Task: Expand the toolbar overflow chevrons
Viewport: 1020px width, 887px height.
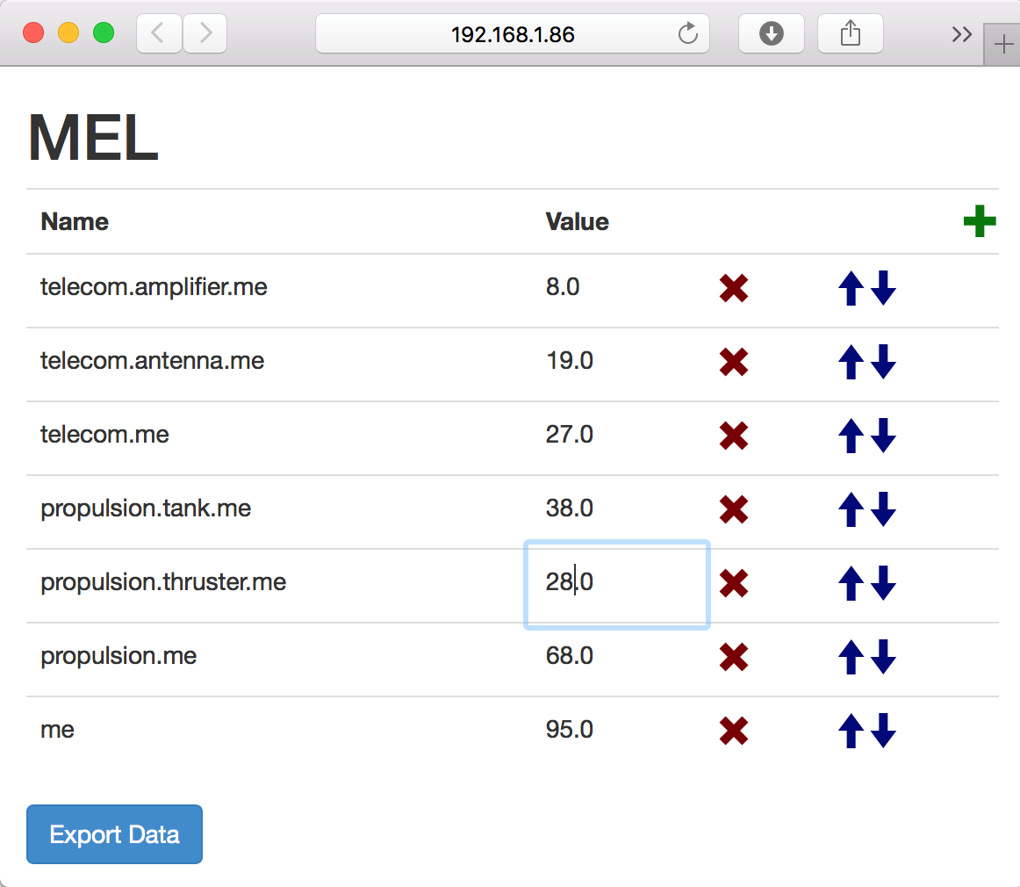Action: (x=961, y=34)
